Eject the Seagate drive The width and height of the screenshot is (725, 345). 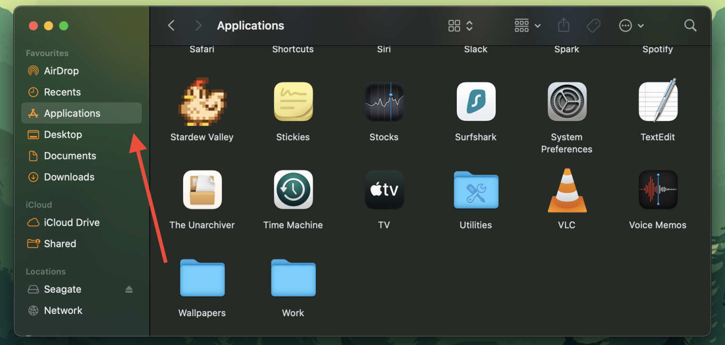click(x=129, y=289)
